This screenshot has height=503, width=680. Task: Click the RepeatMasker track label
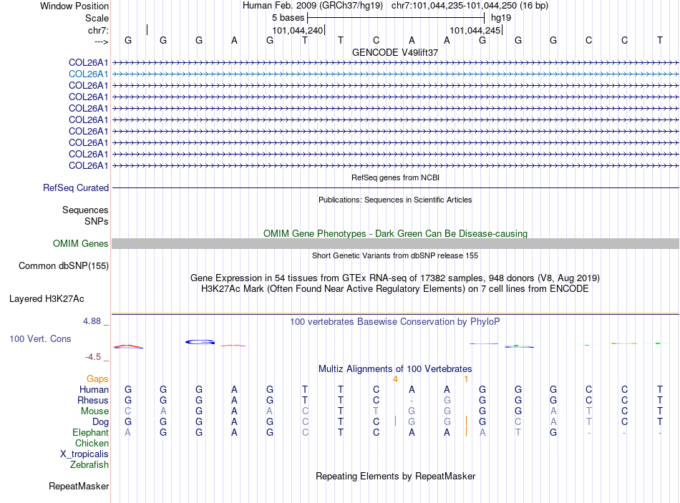point(79,487)
